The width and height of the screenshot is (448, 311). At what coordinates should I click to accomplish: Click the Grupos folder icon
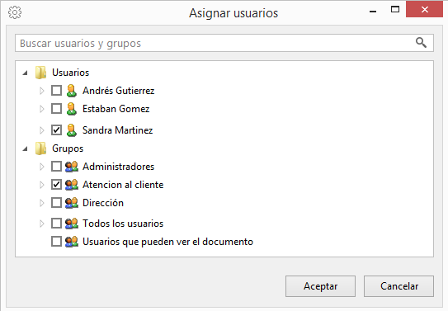point(40,148)
